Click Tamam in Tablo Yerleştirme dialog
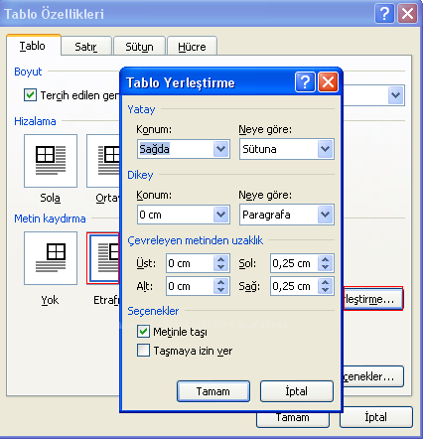423x439 pixels. [x=213, y=391]
